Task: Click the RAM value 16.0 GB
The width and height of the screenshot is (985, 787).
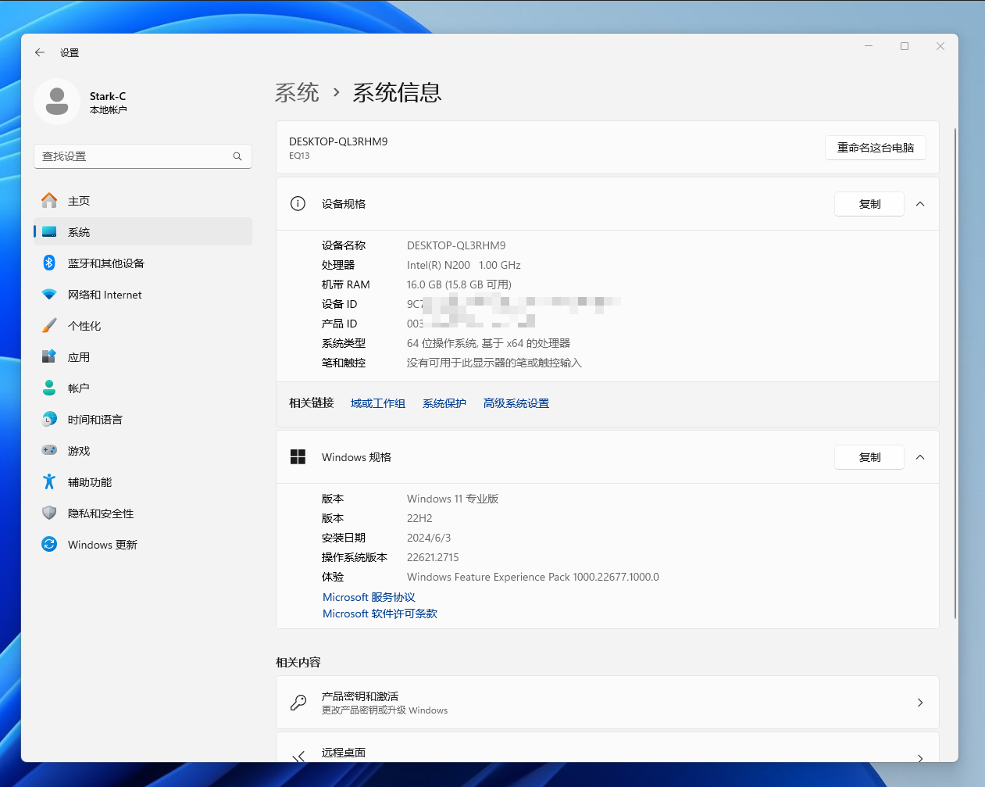Action: pyautogui.click(x=459, y=284)
